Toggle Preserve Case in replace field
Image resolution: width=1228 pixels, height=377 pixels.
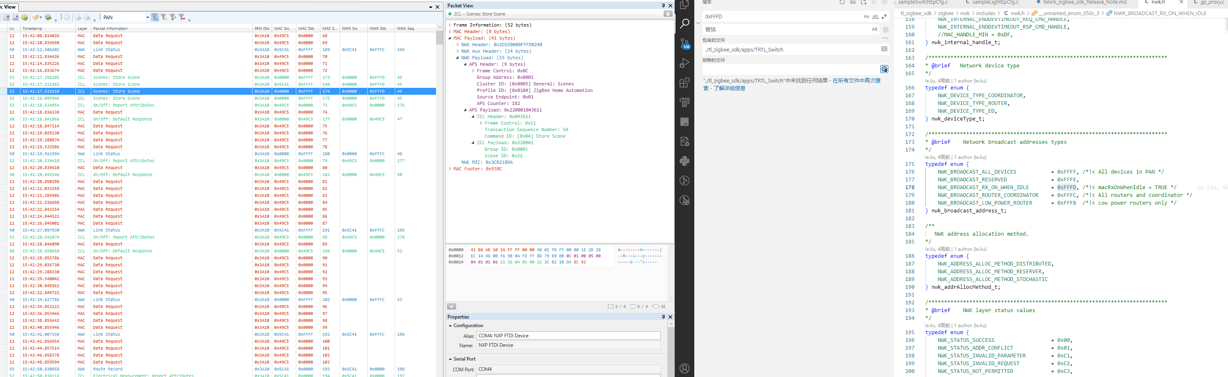pyautogui.click(x=874, y=29)
